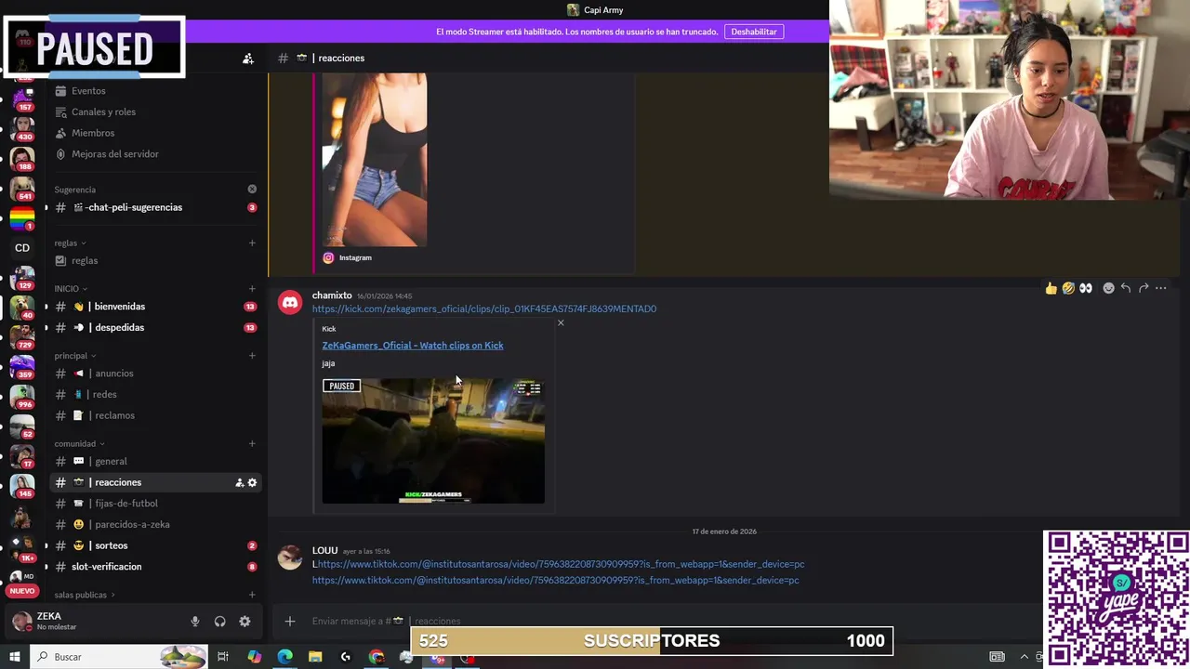Add channel to reglas category
Screen dimensions: 1190x669
(x=252, y=243)
